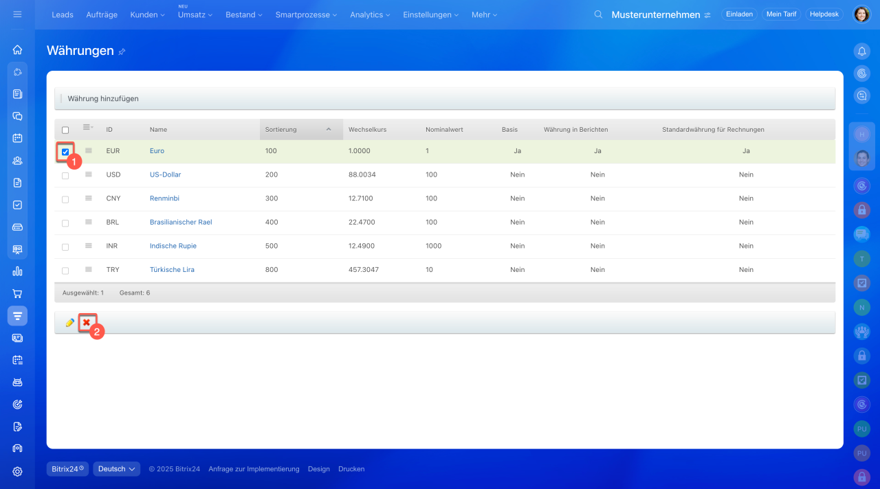The height and width of the screenshot is (489, 880).
Task: Click the Mein Tarif button
Action: 781,14
